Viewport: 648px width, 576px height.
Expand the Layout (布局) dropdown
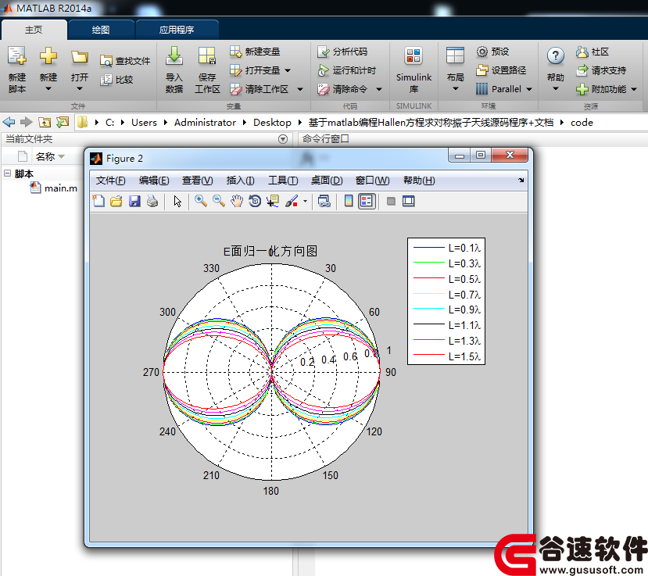[x=456, y=88]
